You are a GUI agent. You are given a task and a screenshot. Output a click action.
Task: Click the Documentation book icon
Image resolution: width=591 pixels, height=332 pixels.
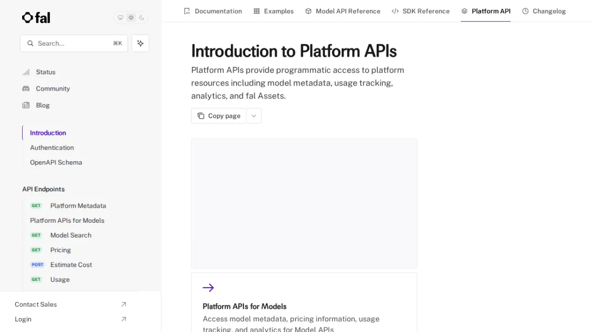(187, 11)
